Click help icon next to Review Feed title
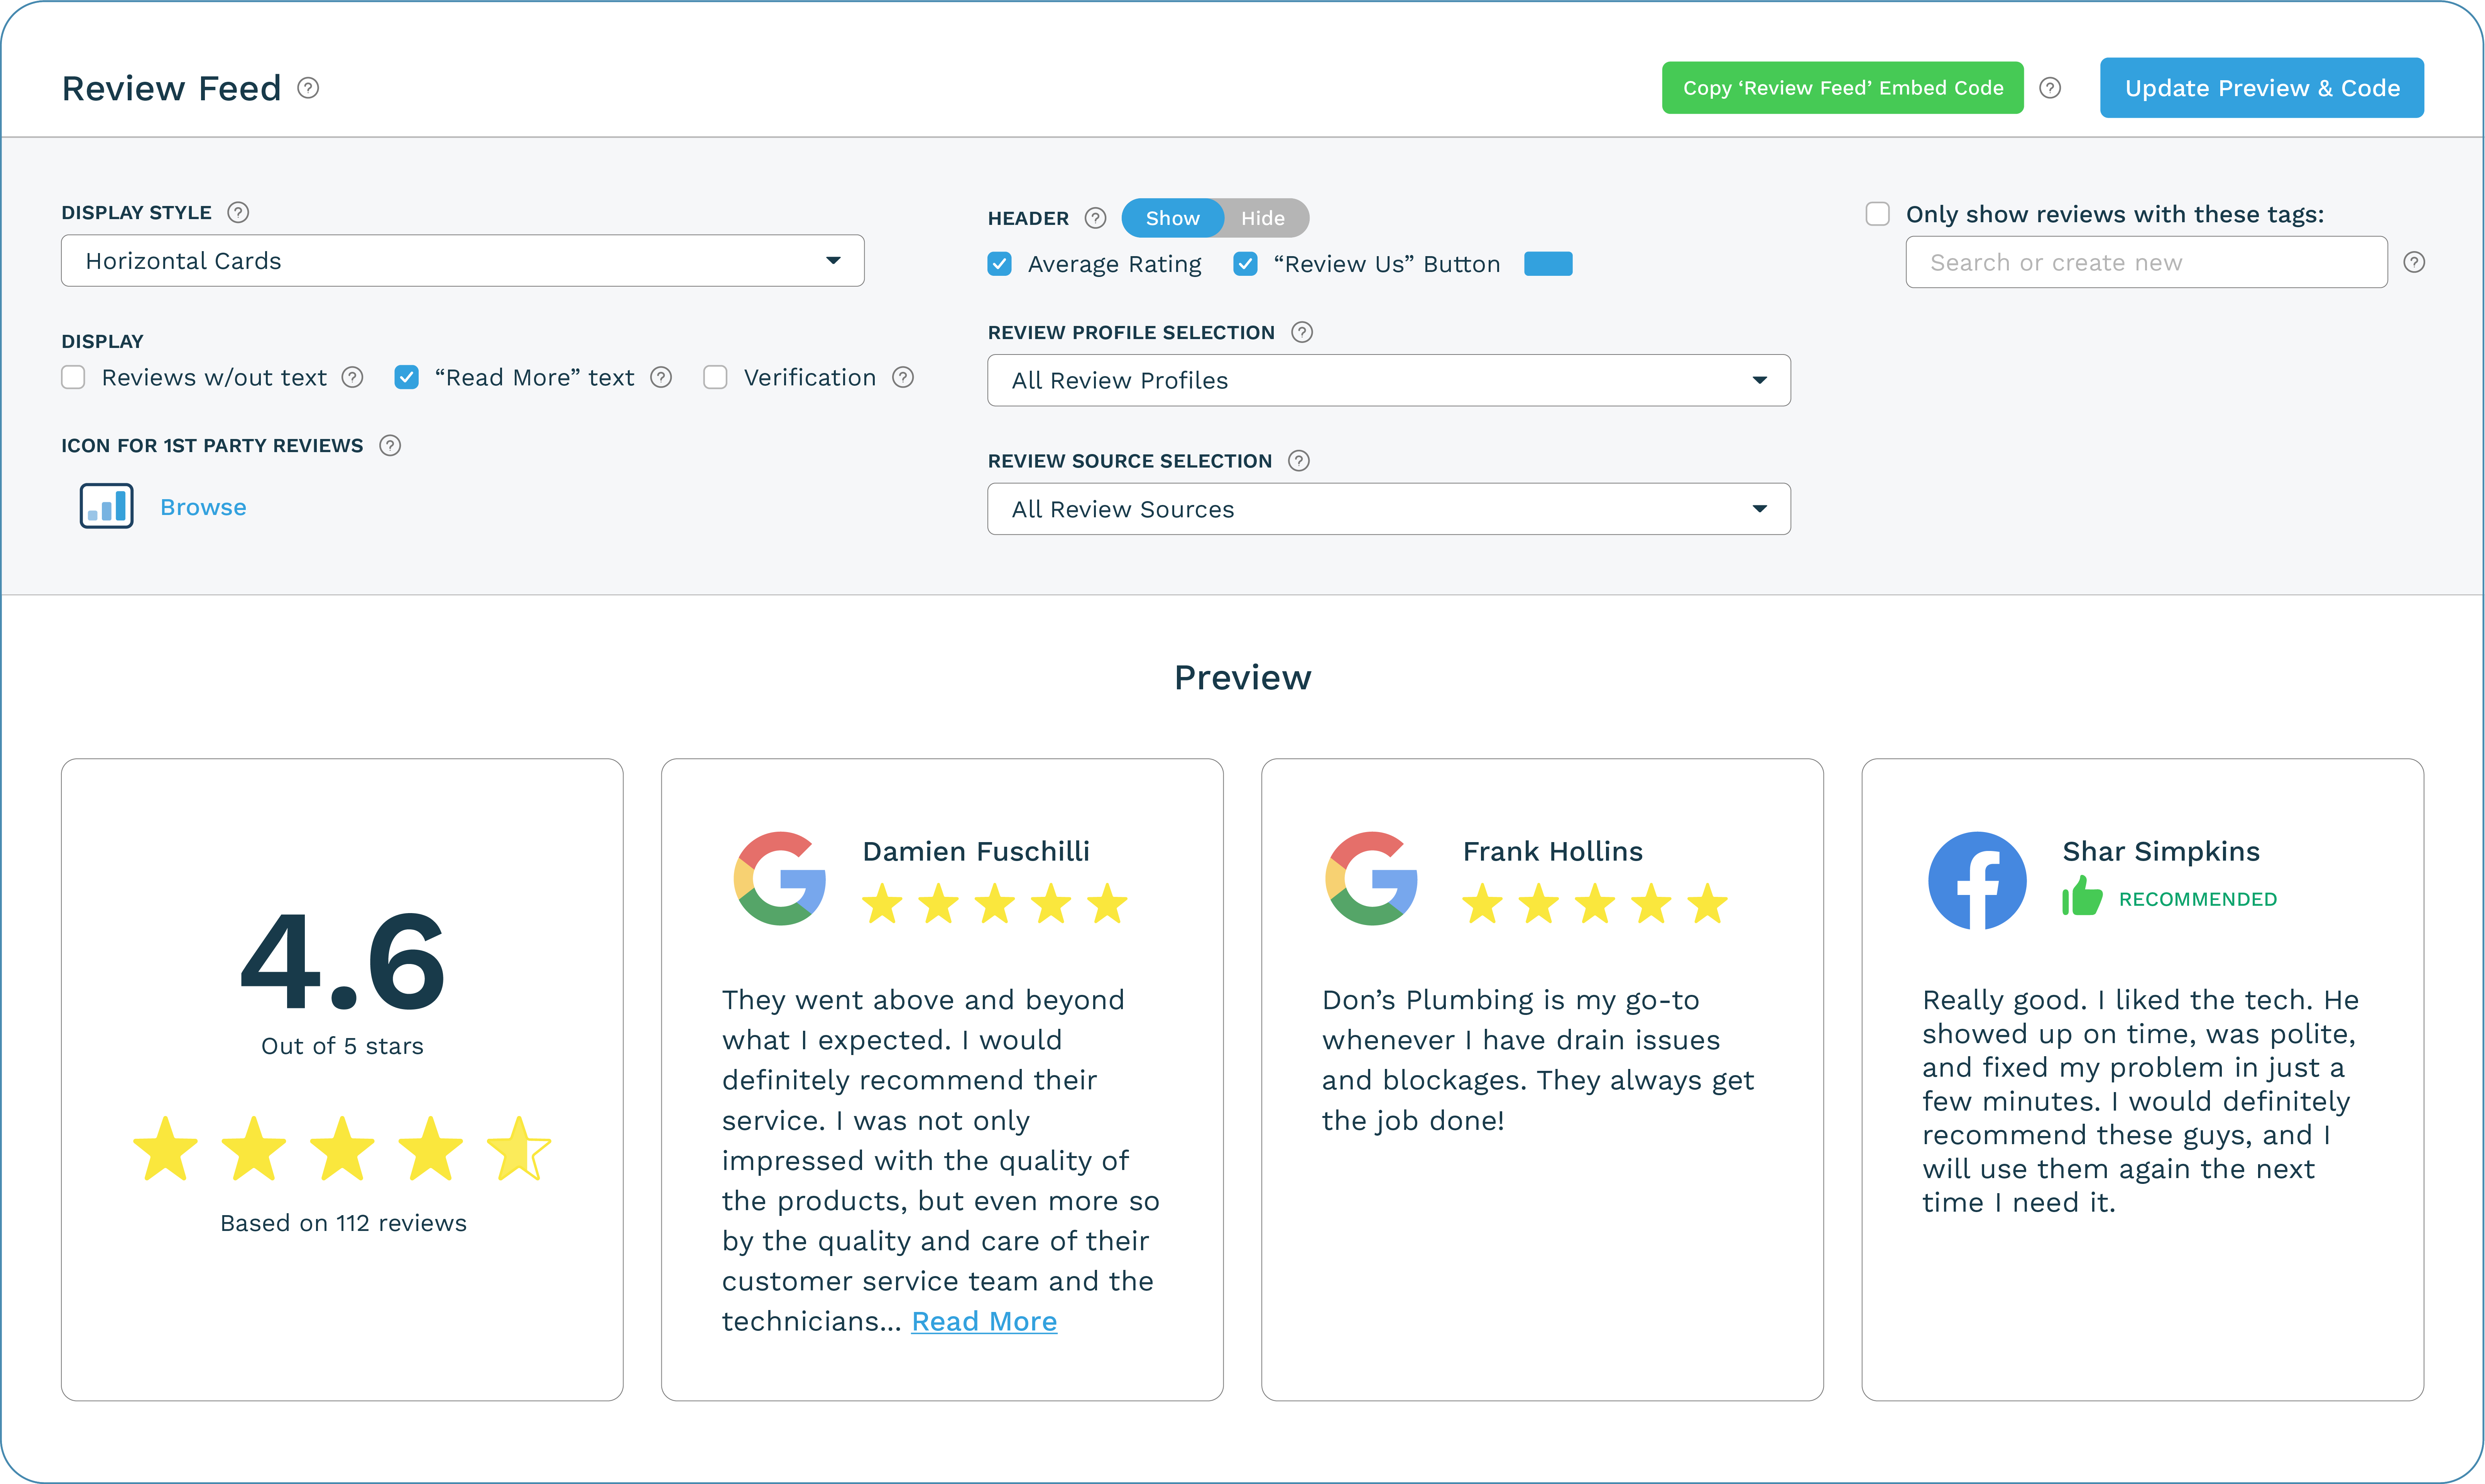Image resolution: width=2485 pixels, height=1484 pixels. [308, 88]
